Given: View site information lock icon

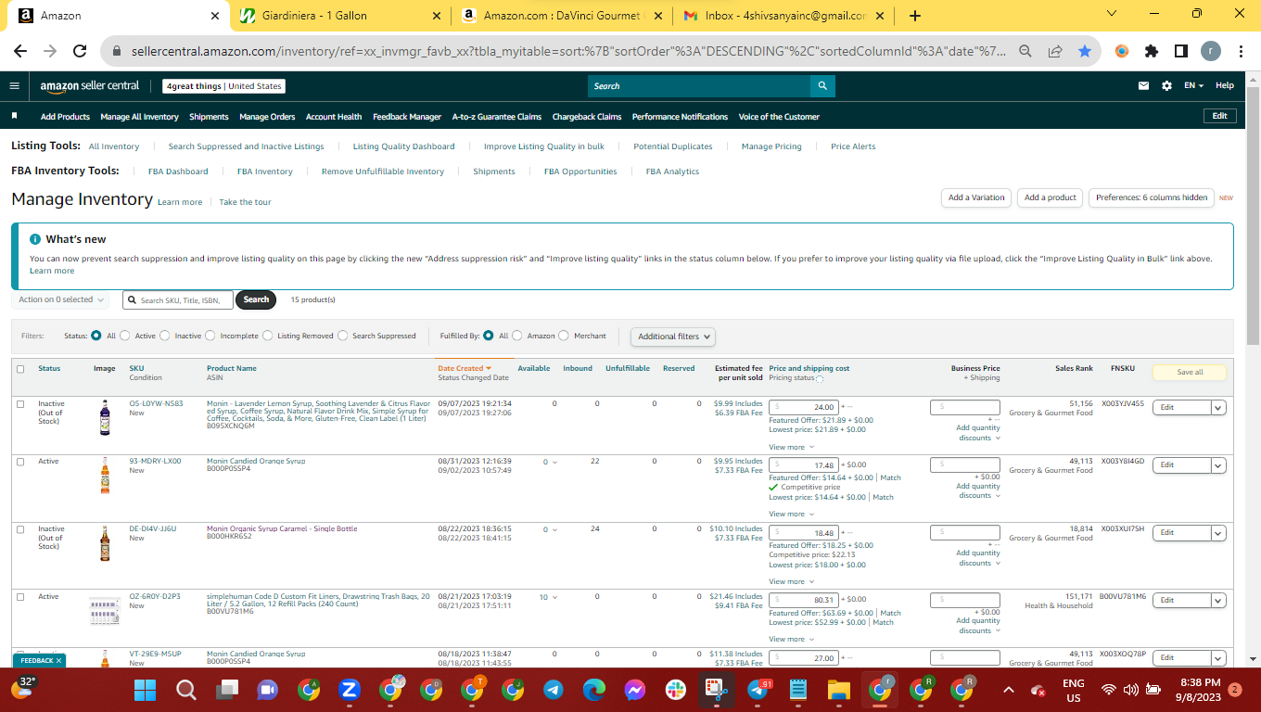Looking at the screenshot, I should [x=118, y=52].
